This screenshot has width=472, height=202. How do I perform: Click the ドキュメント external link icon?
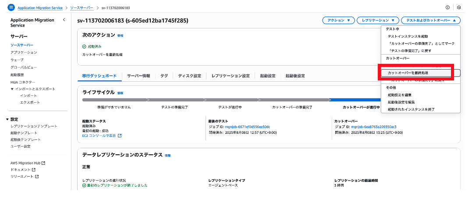coord(34,170)
